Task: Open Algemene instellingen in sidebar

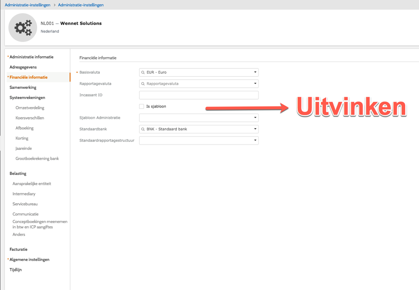Action: (x=29, y=260)
